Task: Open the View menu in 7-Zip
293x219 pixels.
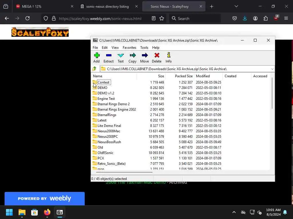Action: click(115, 48)
